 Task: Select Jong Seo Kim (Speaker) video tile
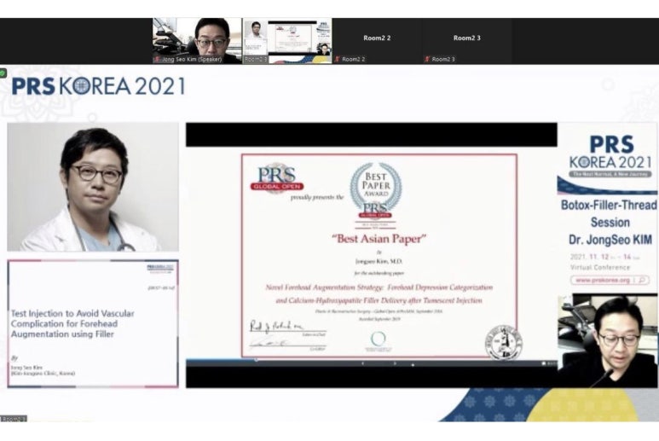click(197, 41)
